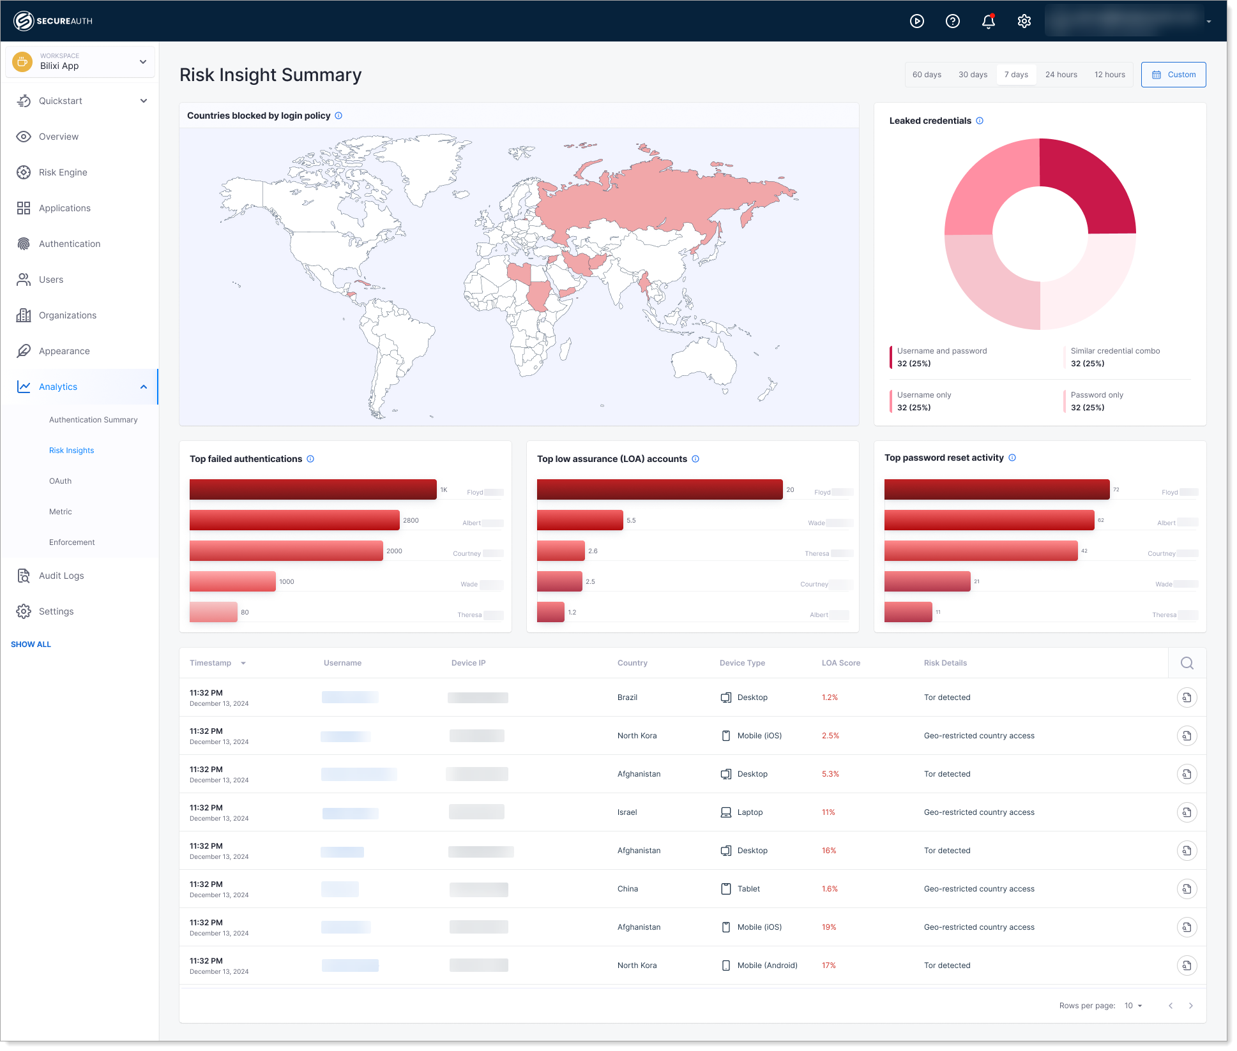Open the Authentication Summary page

93,419
